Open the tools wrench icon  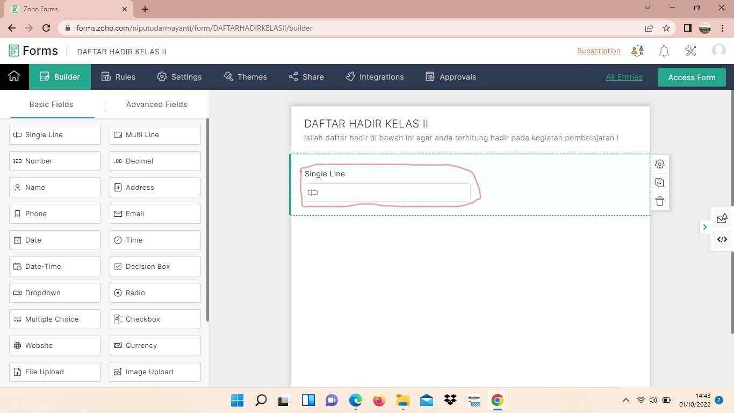691,51
